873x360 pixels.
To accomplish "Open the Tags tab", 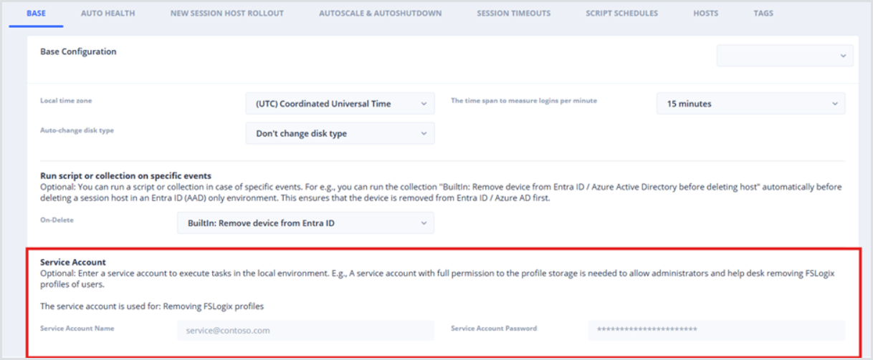I will (x=763, y=13).
